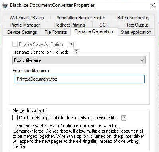Select the Profile Manager tab
Image resolution: width=159 pixels, height=152 pixels.
(25, 25)
